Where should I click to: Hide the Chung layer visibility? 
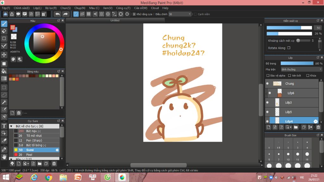(267, 84)
